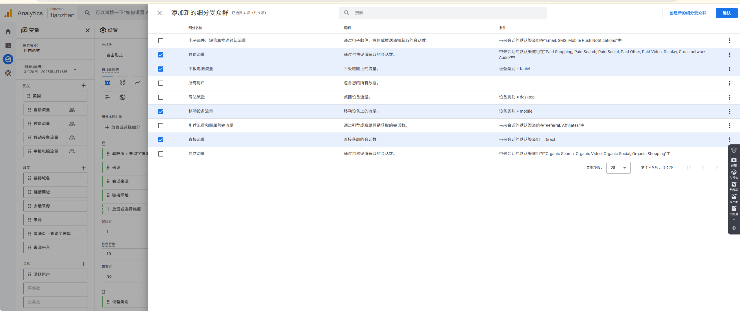
Task: Click the 起始行 input field
Action: pos(125,231)
